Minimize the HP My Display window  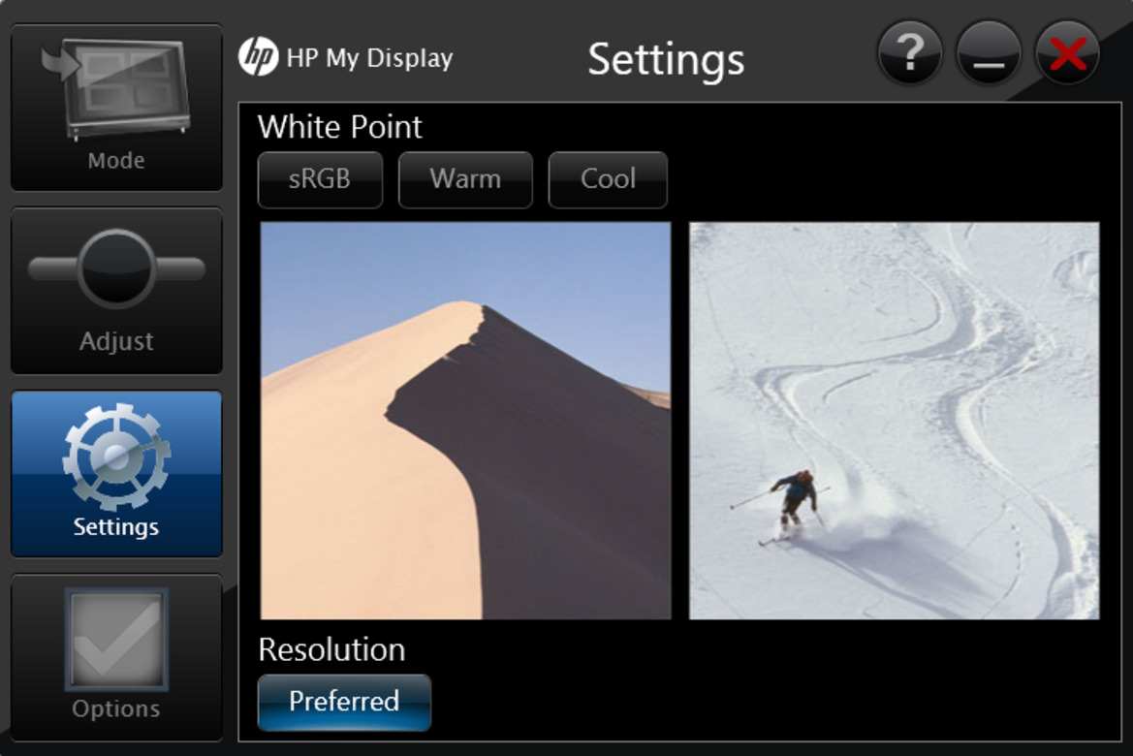point(988,53)
